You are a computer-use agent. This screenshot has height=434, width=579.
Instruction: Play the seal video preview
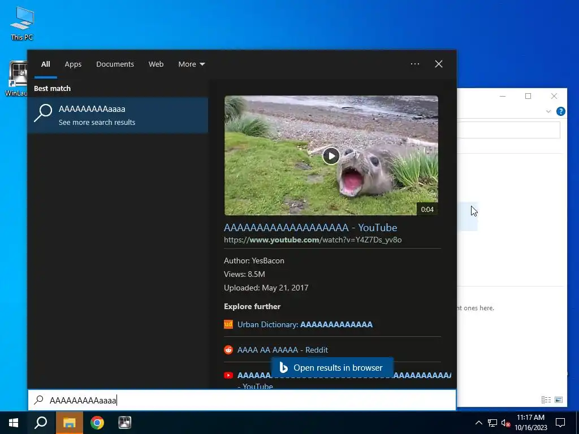click(x=331, y=156)
